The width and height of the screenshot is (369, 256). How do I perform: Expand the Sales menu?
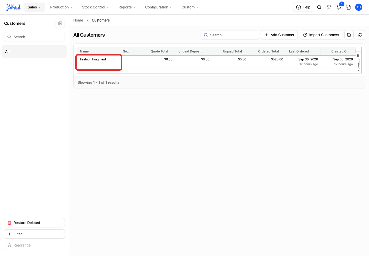point(34,7)
